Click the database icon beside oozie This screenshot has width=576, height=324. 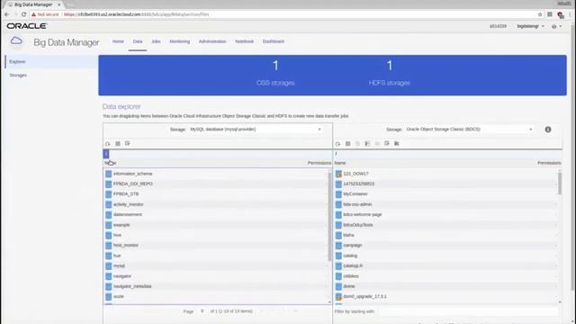[x=108, y=296]
